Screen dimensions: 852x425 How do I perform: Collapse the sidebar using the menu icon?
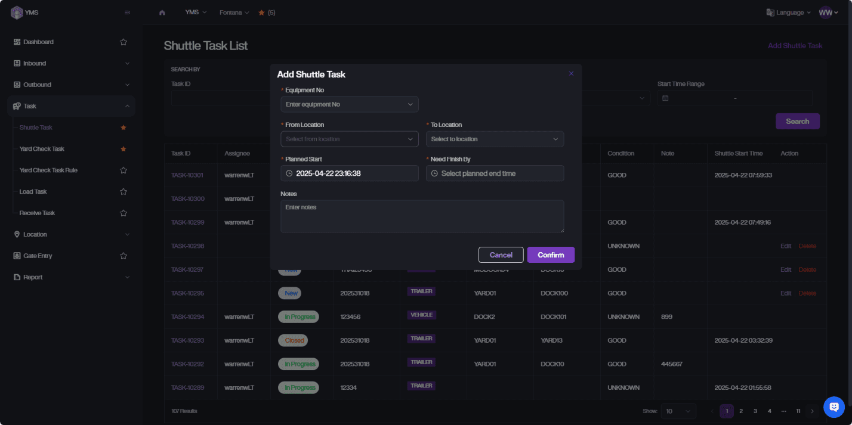pyautogui.click(x=127, y=13)
